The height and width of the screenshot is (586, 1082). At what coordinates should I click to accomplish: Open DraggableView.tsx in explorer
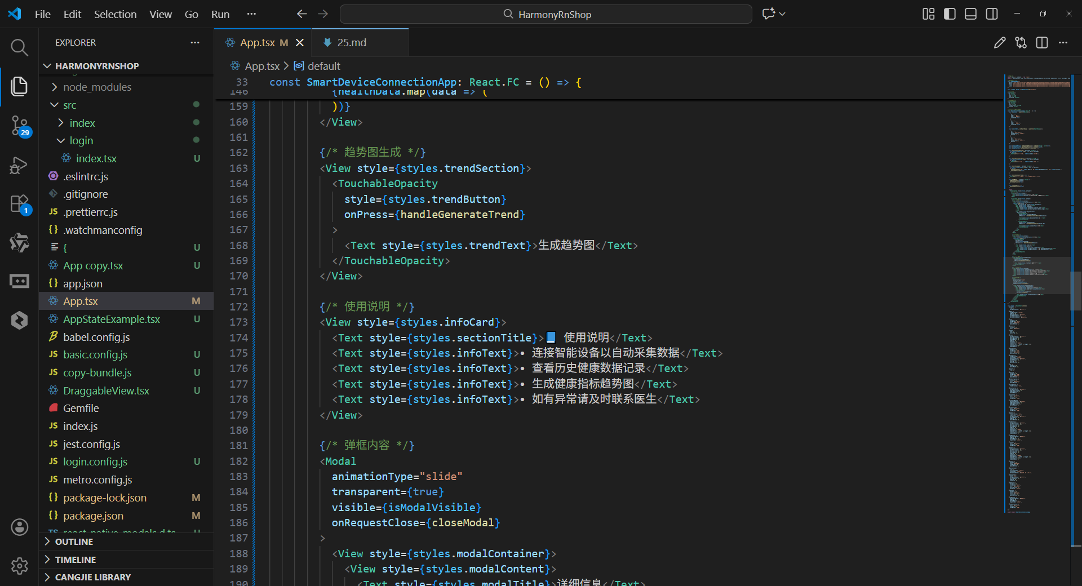pos(126,390)
